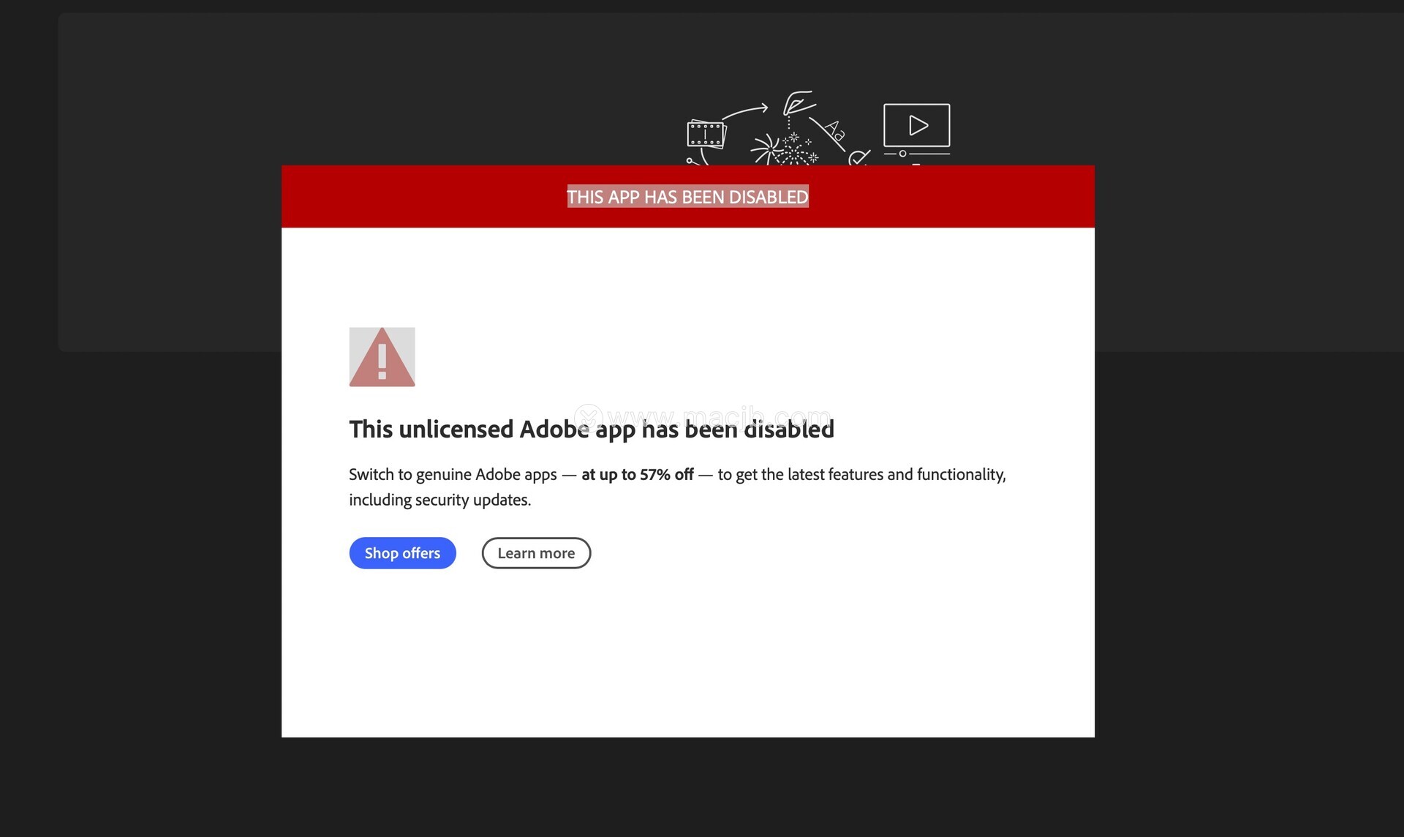
Task: Click the Shop offers button
Action: [402, 553]
